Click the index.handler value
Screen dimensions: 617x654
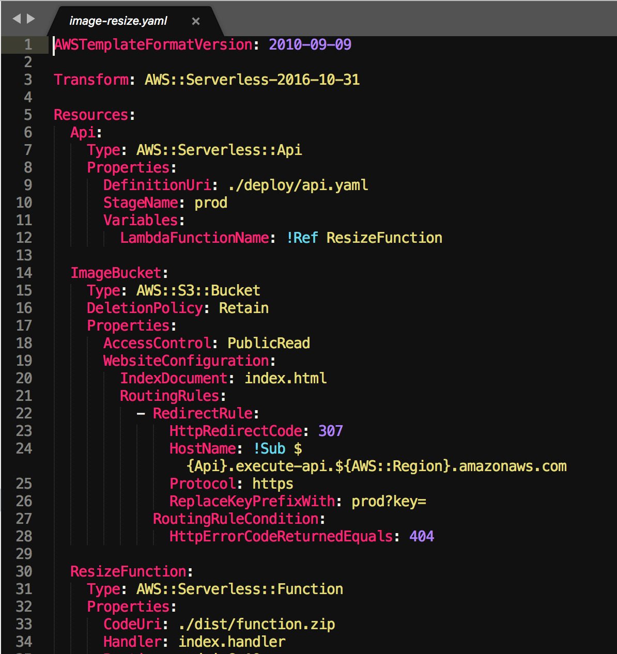232,642
